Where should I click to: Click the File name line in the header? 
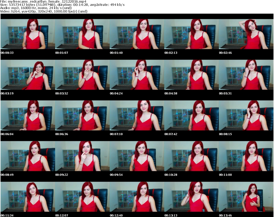(43, 2)
